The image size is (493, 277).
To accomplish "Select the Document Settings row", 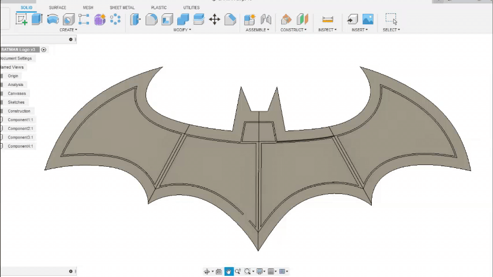I will 17,58.
